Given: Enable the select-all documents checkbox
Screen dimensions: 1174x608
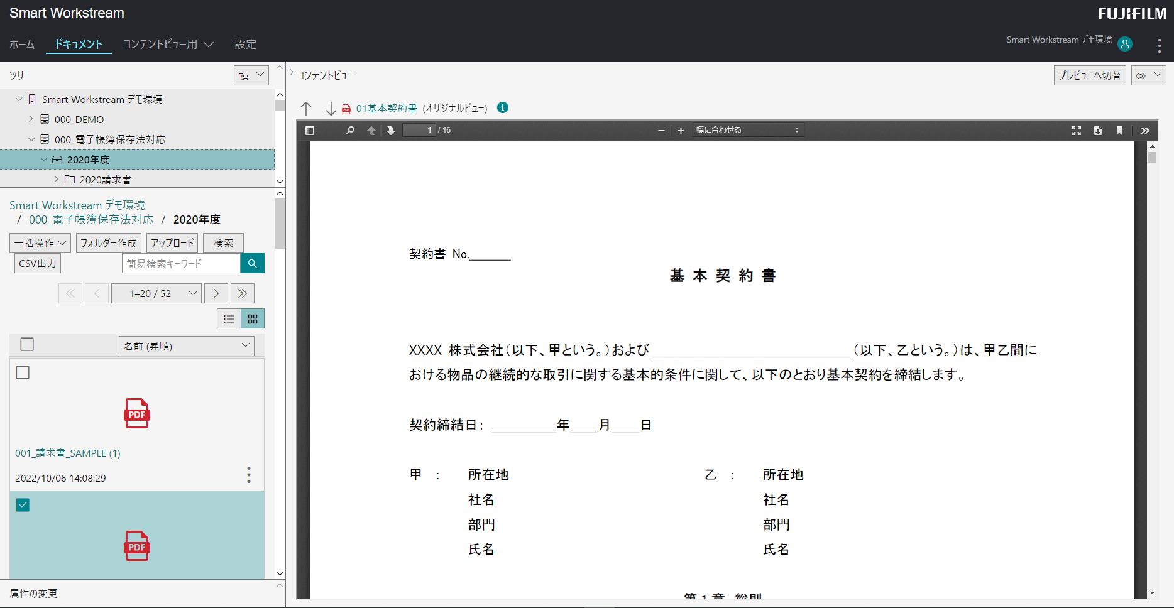Looking at the screenshot, I should click(x=26, y=344).
